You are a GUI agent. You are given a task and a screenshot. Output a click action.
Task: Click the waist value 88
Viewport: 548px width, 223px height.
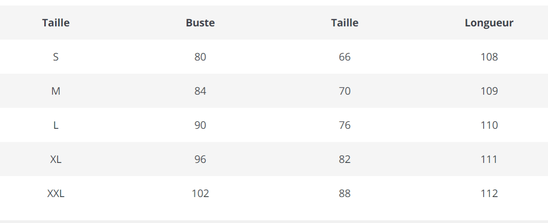point(345,193)
